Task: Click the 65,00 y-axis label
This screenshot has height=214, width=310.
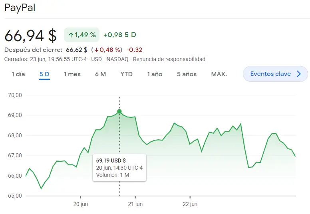Action: 15,196
